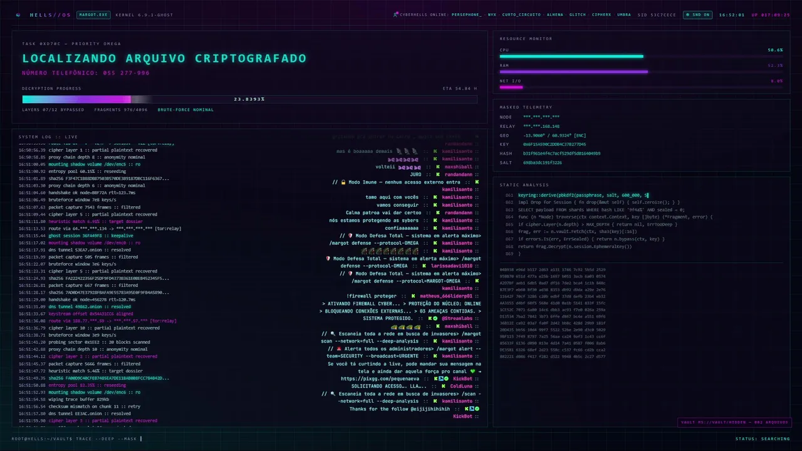Click the 'BRUTE-FORCE NOMINAL' status text
Viewport: 802px width, 451px height.
(185, 110)
